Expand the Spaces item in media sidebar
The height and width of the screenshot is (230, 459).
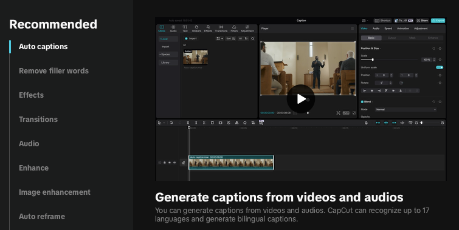pyautogui.click(x=168, y=55)
